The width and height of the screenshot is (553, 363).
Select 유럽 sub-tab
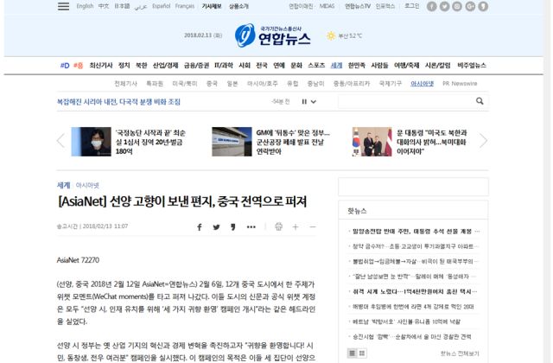tap(292, 84)
